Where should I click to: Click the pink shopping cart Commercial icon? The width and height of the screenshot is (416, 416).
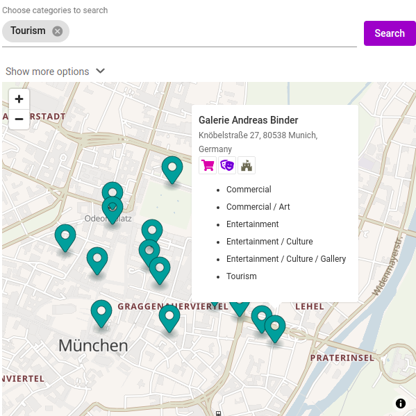[x=208, y=165]
